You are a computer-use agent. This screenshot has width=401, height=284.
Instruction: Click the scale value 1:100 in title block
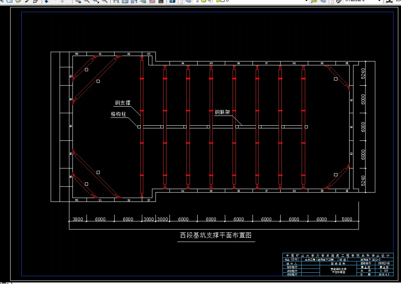[x=384, y=271]
